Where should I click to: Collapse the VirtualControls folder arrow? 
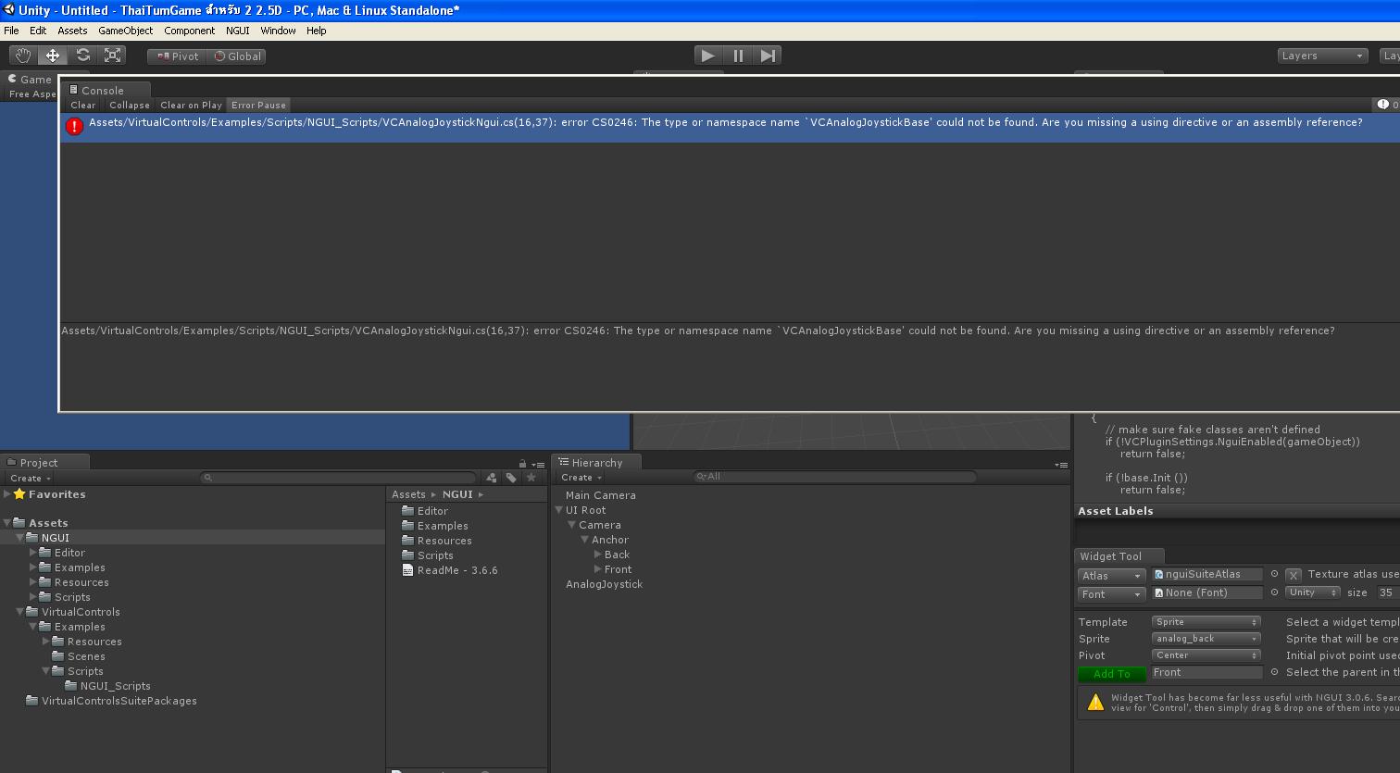pos(20,612)
